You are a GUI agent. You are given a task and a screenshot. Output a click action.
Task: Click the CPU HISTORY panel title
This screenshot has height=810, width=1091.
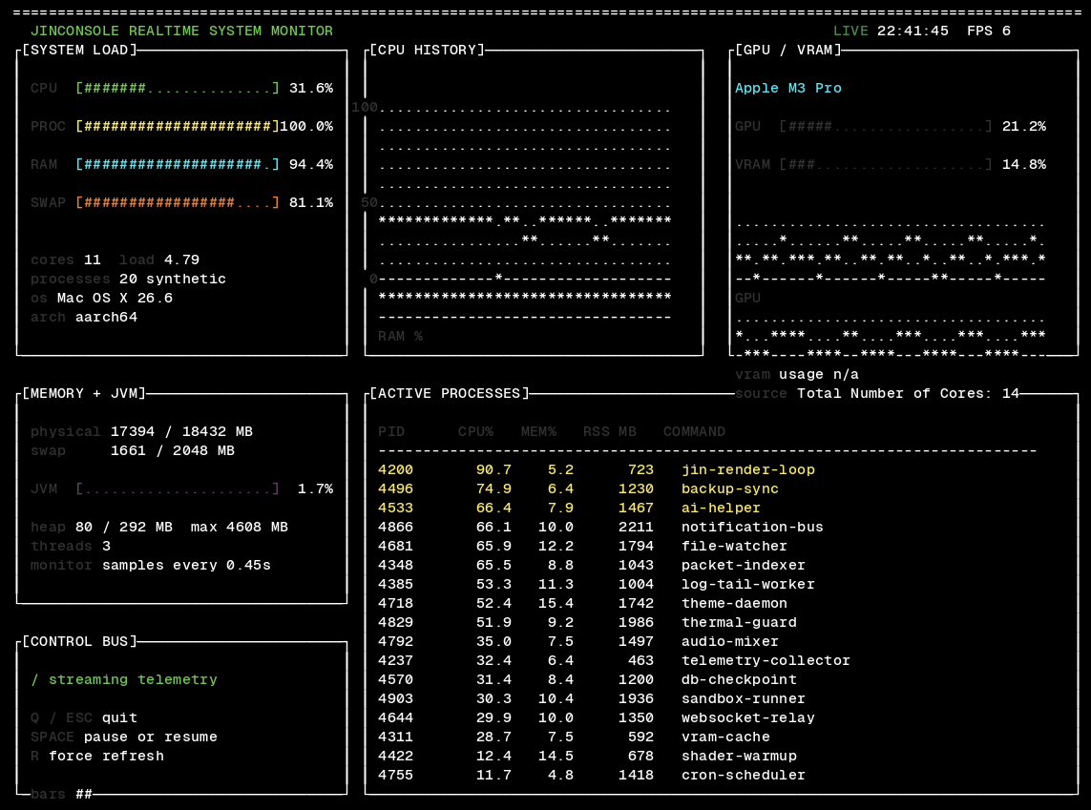click(x=428, y=50)
